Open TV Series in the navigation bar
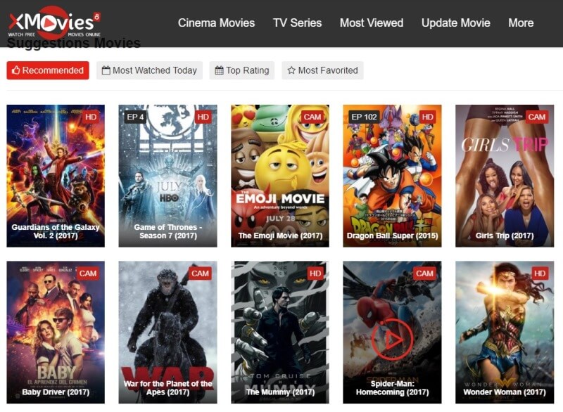The image size is (563, 412). [x=297, y=22]
